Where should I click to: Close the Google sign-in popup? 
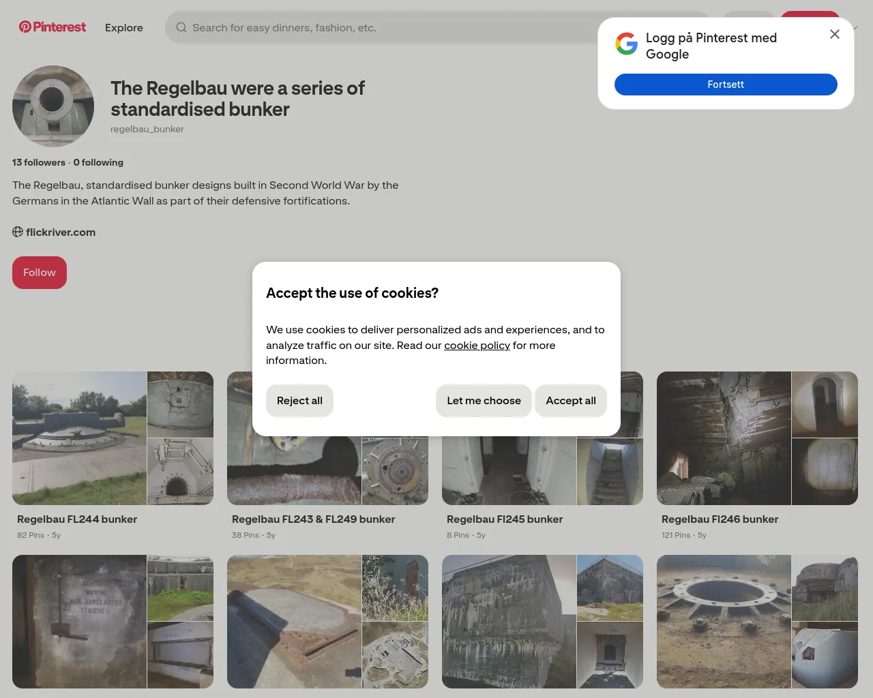[x=835, y=34]
